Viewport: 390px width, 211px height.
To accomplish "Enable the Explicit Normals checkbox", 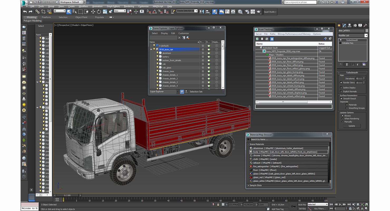I will pyautogui.click(x=341, y=92).
